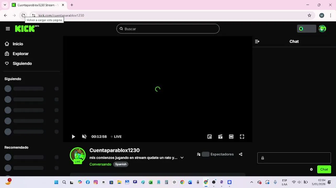Go to Inicio in the sidebar
The width and height of the screenshot is (336, 188).
pos(18,44)
